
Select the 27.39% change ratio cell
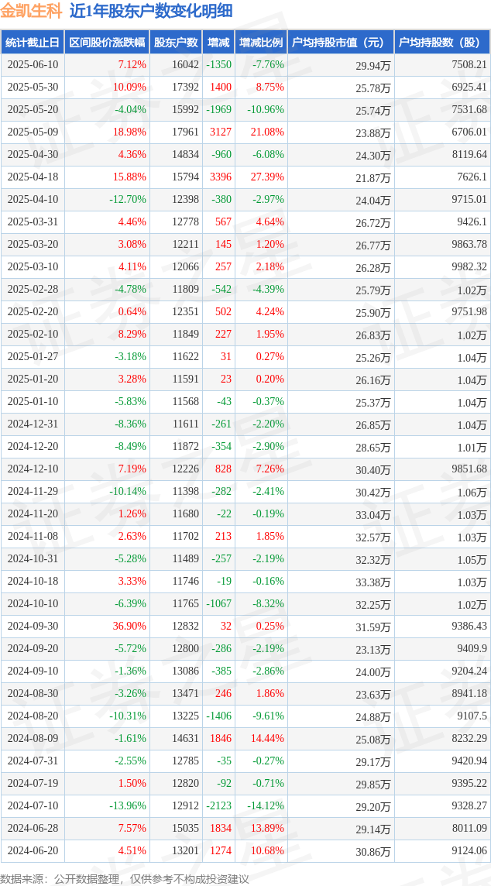coord(266,177)
